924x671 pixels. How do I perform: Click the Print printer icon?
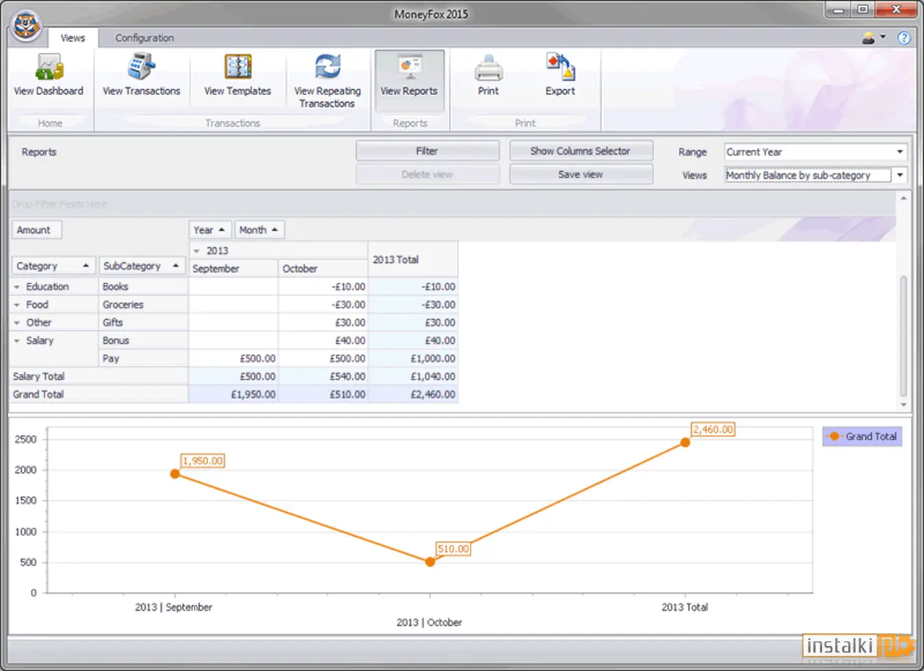488,68
